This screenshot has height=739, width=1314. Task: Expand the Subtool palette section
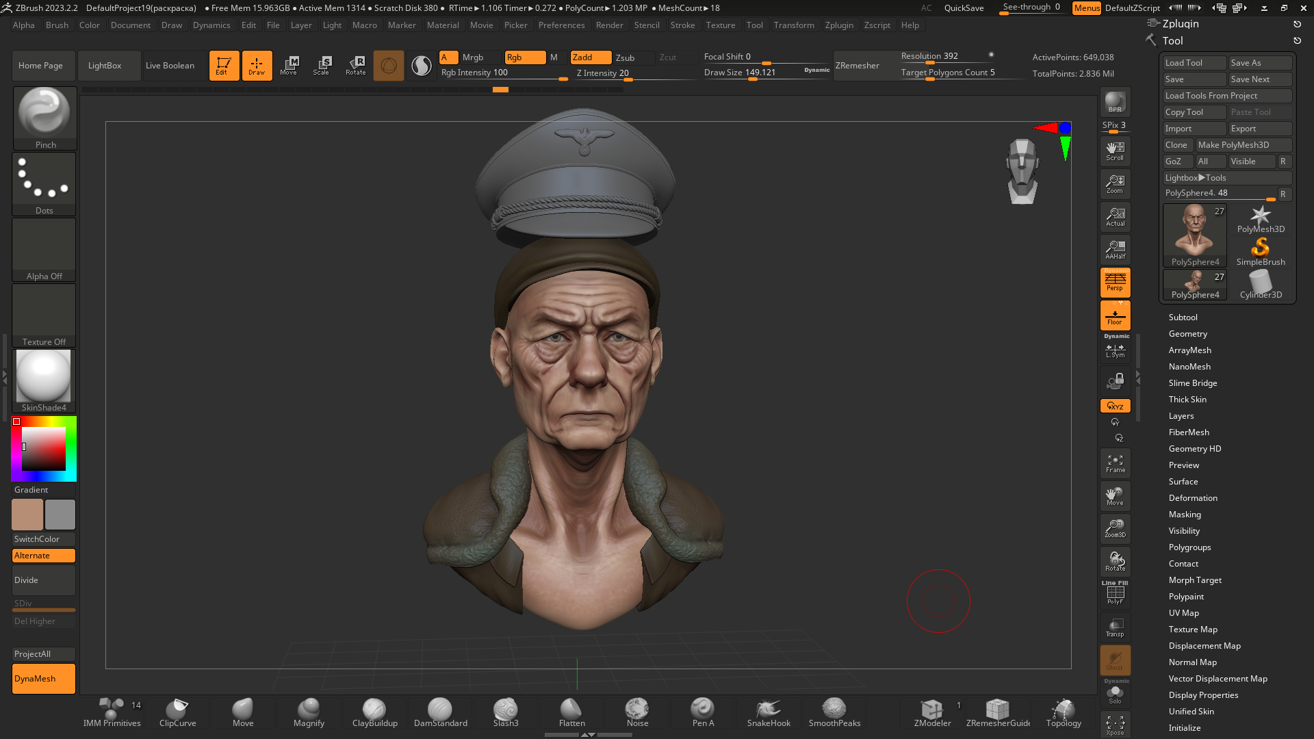tap(1183, 317)
